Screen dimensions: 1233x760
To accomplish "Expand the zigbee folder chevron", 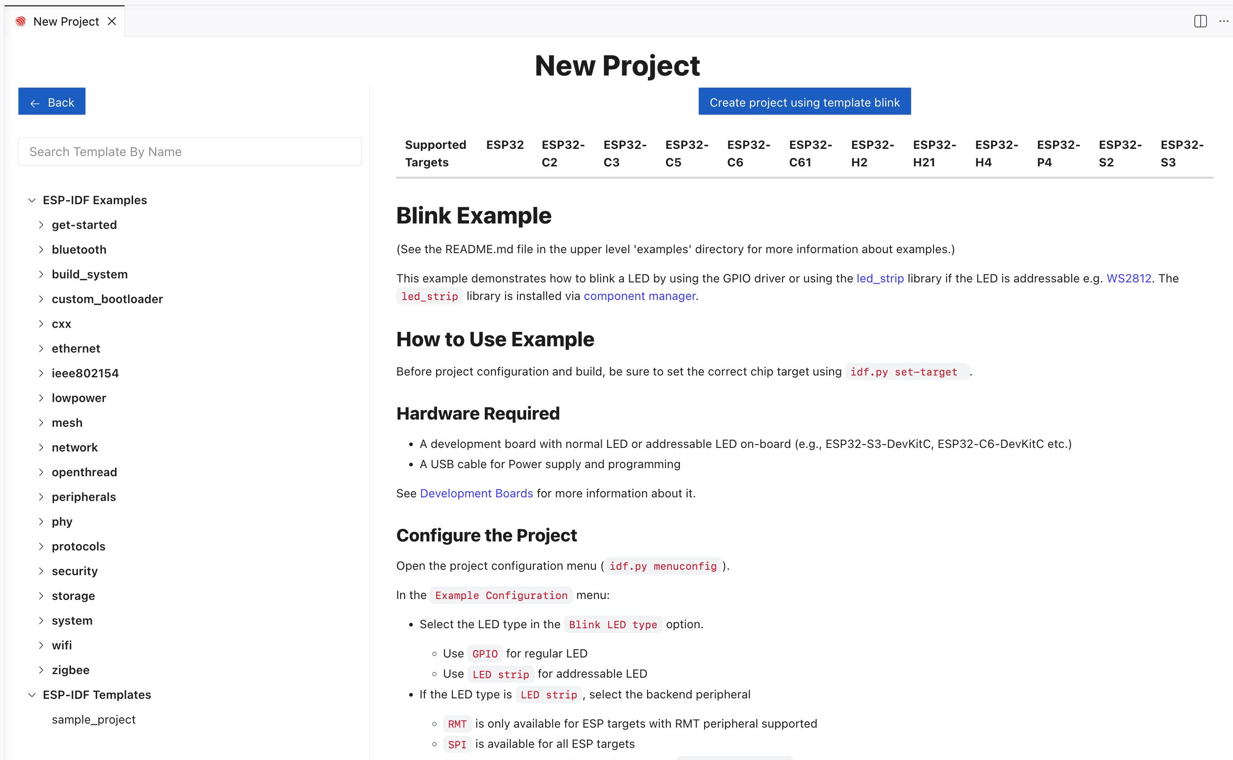I will pos(41,670).
